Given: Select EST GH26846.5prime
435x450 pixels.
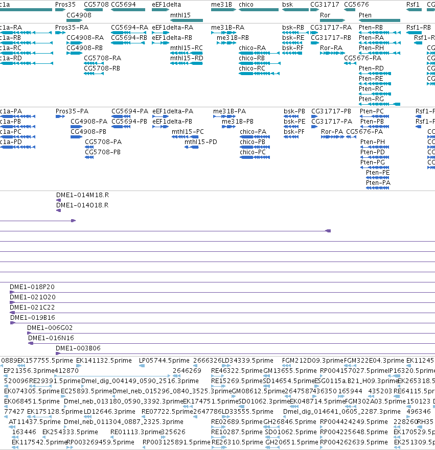Looking at the screenshot, I should coord(290,422).
